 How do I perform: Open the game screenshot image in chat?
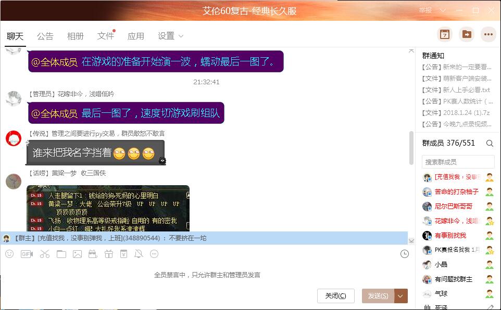click(108, 208)
